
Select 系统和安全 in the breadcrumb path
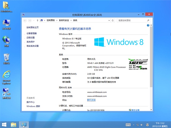click(x=64, y=20)
